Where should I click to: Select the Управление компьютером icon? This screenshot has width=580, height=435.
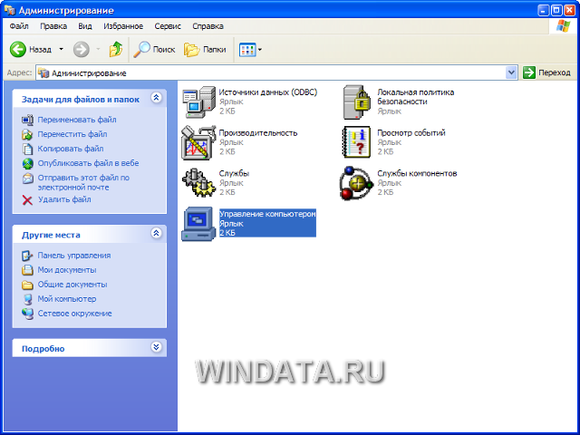point(198,224)
